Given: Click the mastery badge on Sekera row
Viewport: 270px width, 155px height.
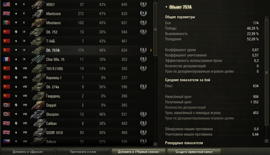Looking at the screenshot, I should tap(143, 141).
